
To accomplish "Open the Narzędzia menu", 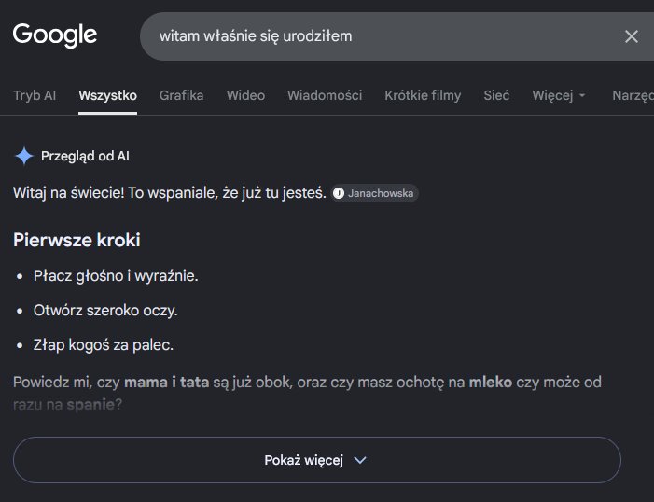I will point(633,95).
